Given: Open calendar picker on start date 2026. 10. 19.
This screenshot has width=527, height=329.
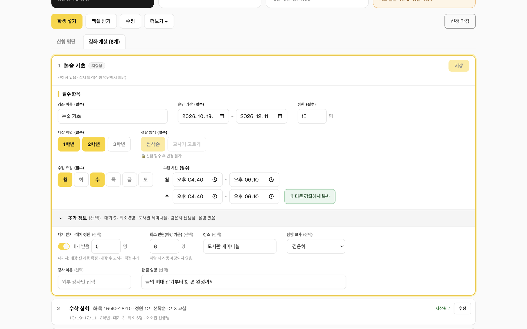Looking at the screenshot, I should tap(222, 116).
